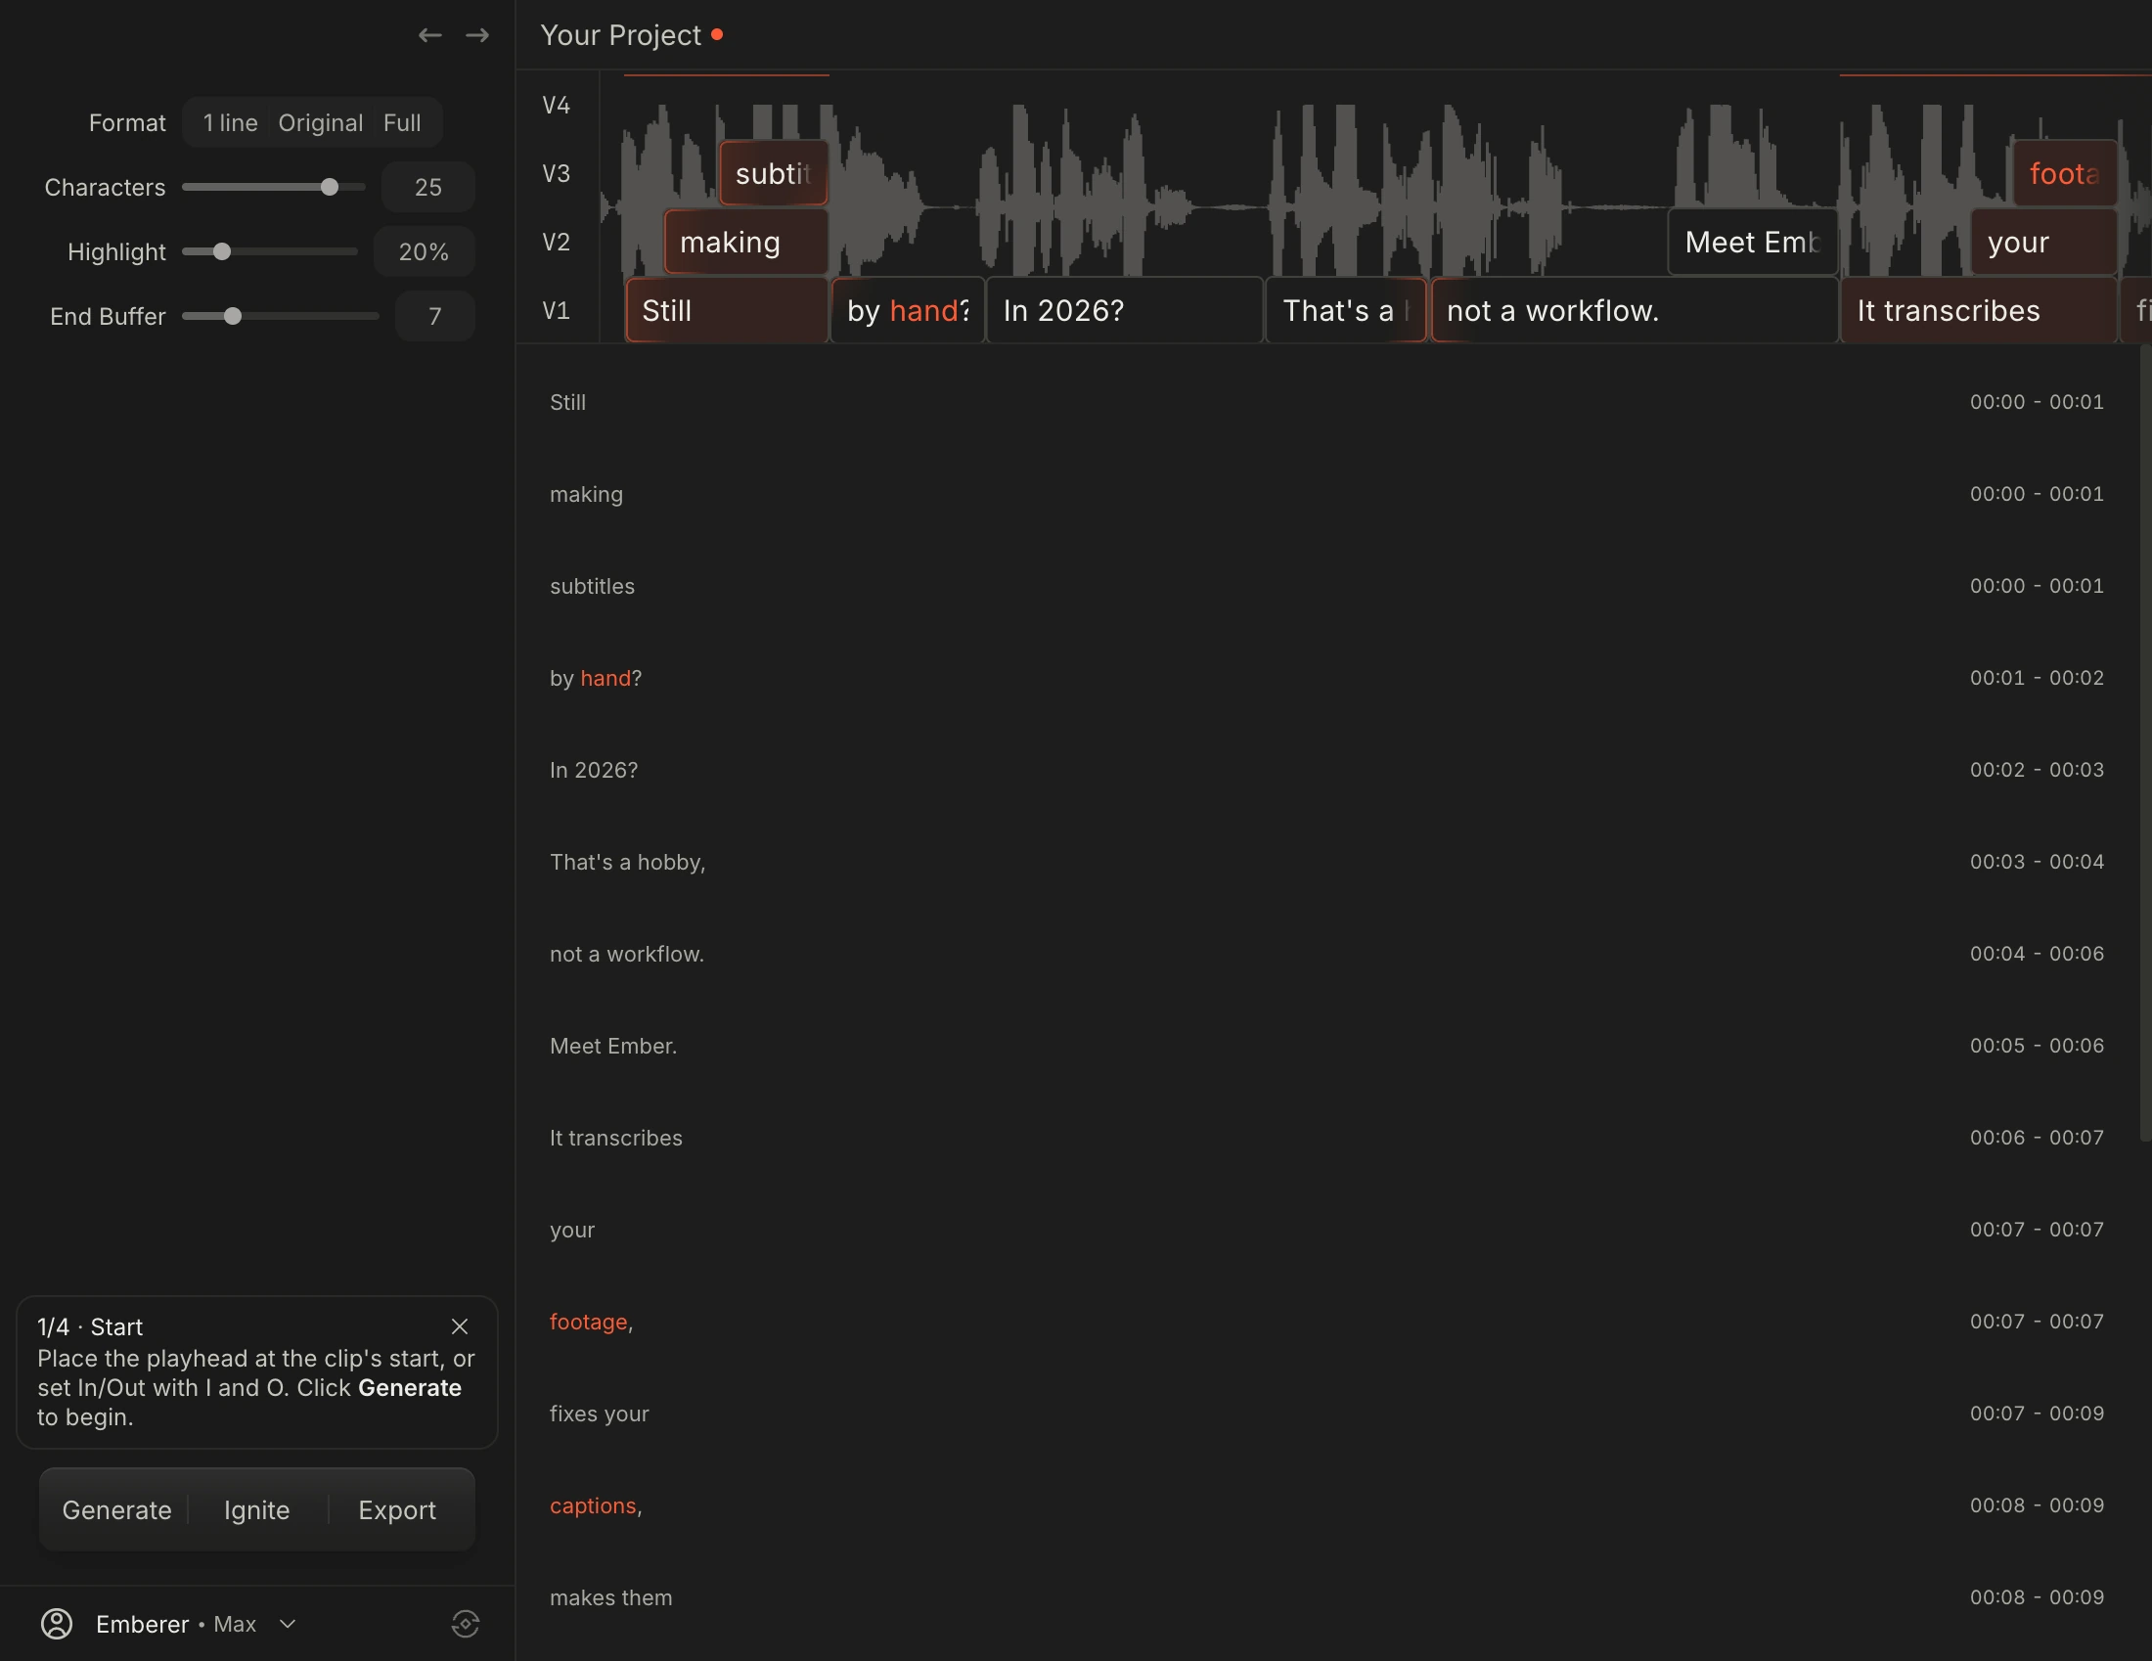Select the 'by hand?' timeline clip
This screenshot has height=1661, width=2152.
coord(908,310)
